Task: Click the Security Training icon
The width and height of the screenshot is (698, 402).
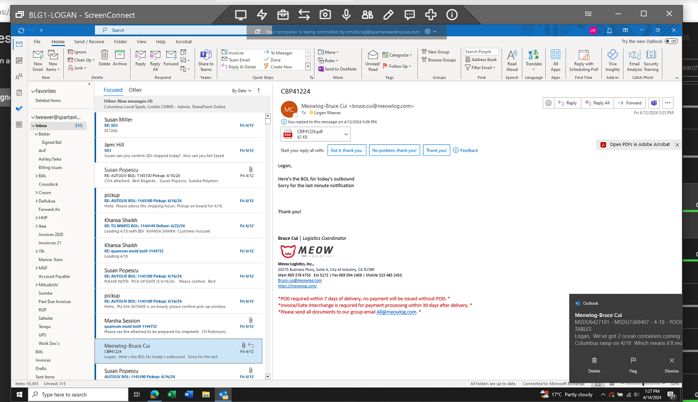Action: point(651,61)
